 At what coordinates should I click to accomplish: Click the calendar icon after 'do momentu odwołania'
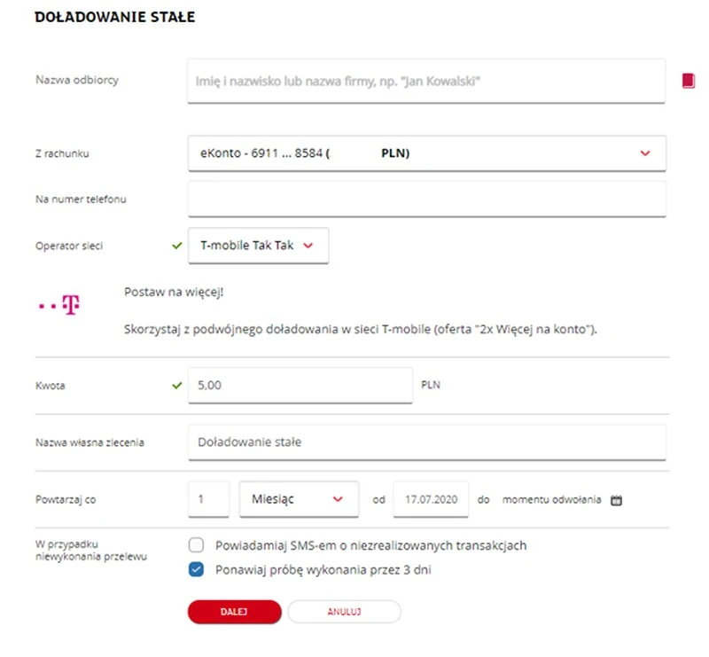click(617, 500)
